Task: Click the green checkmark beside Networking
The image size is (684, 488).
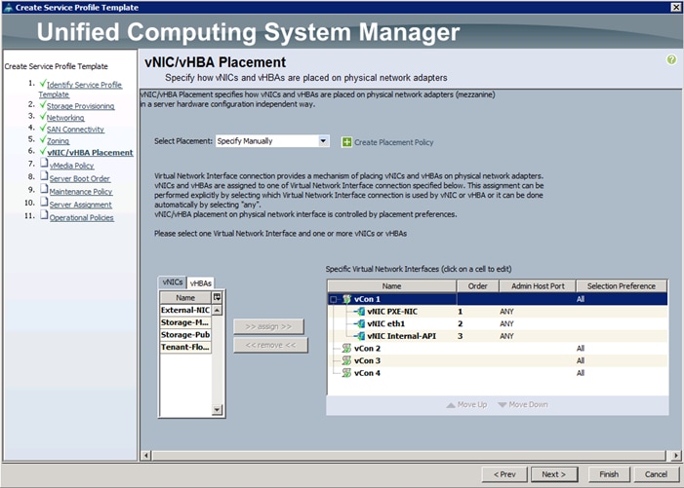Action: (x=42, y=117)
